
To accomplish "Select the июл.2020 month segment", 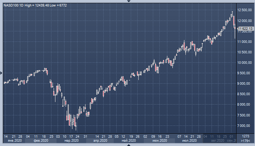I will tap(187, 141).
